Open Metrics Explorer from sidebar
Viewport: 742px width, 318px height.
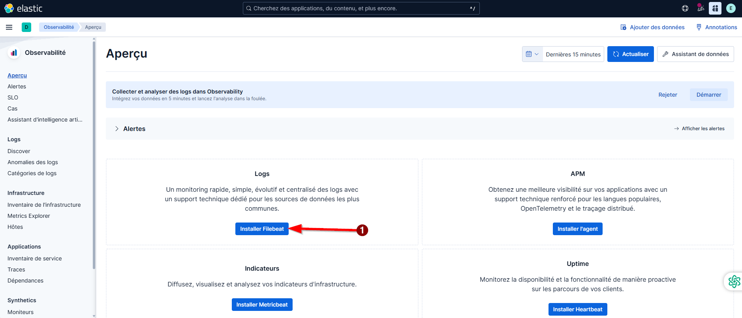click(29, 216)
